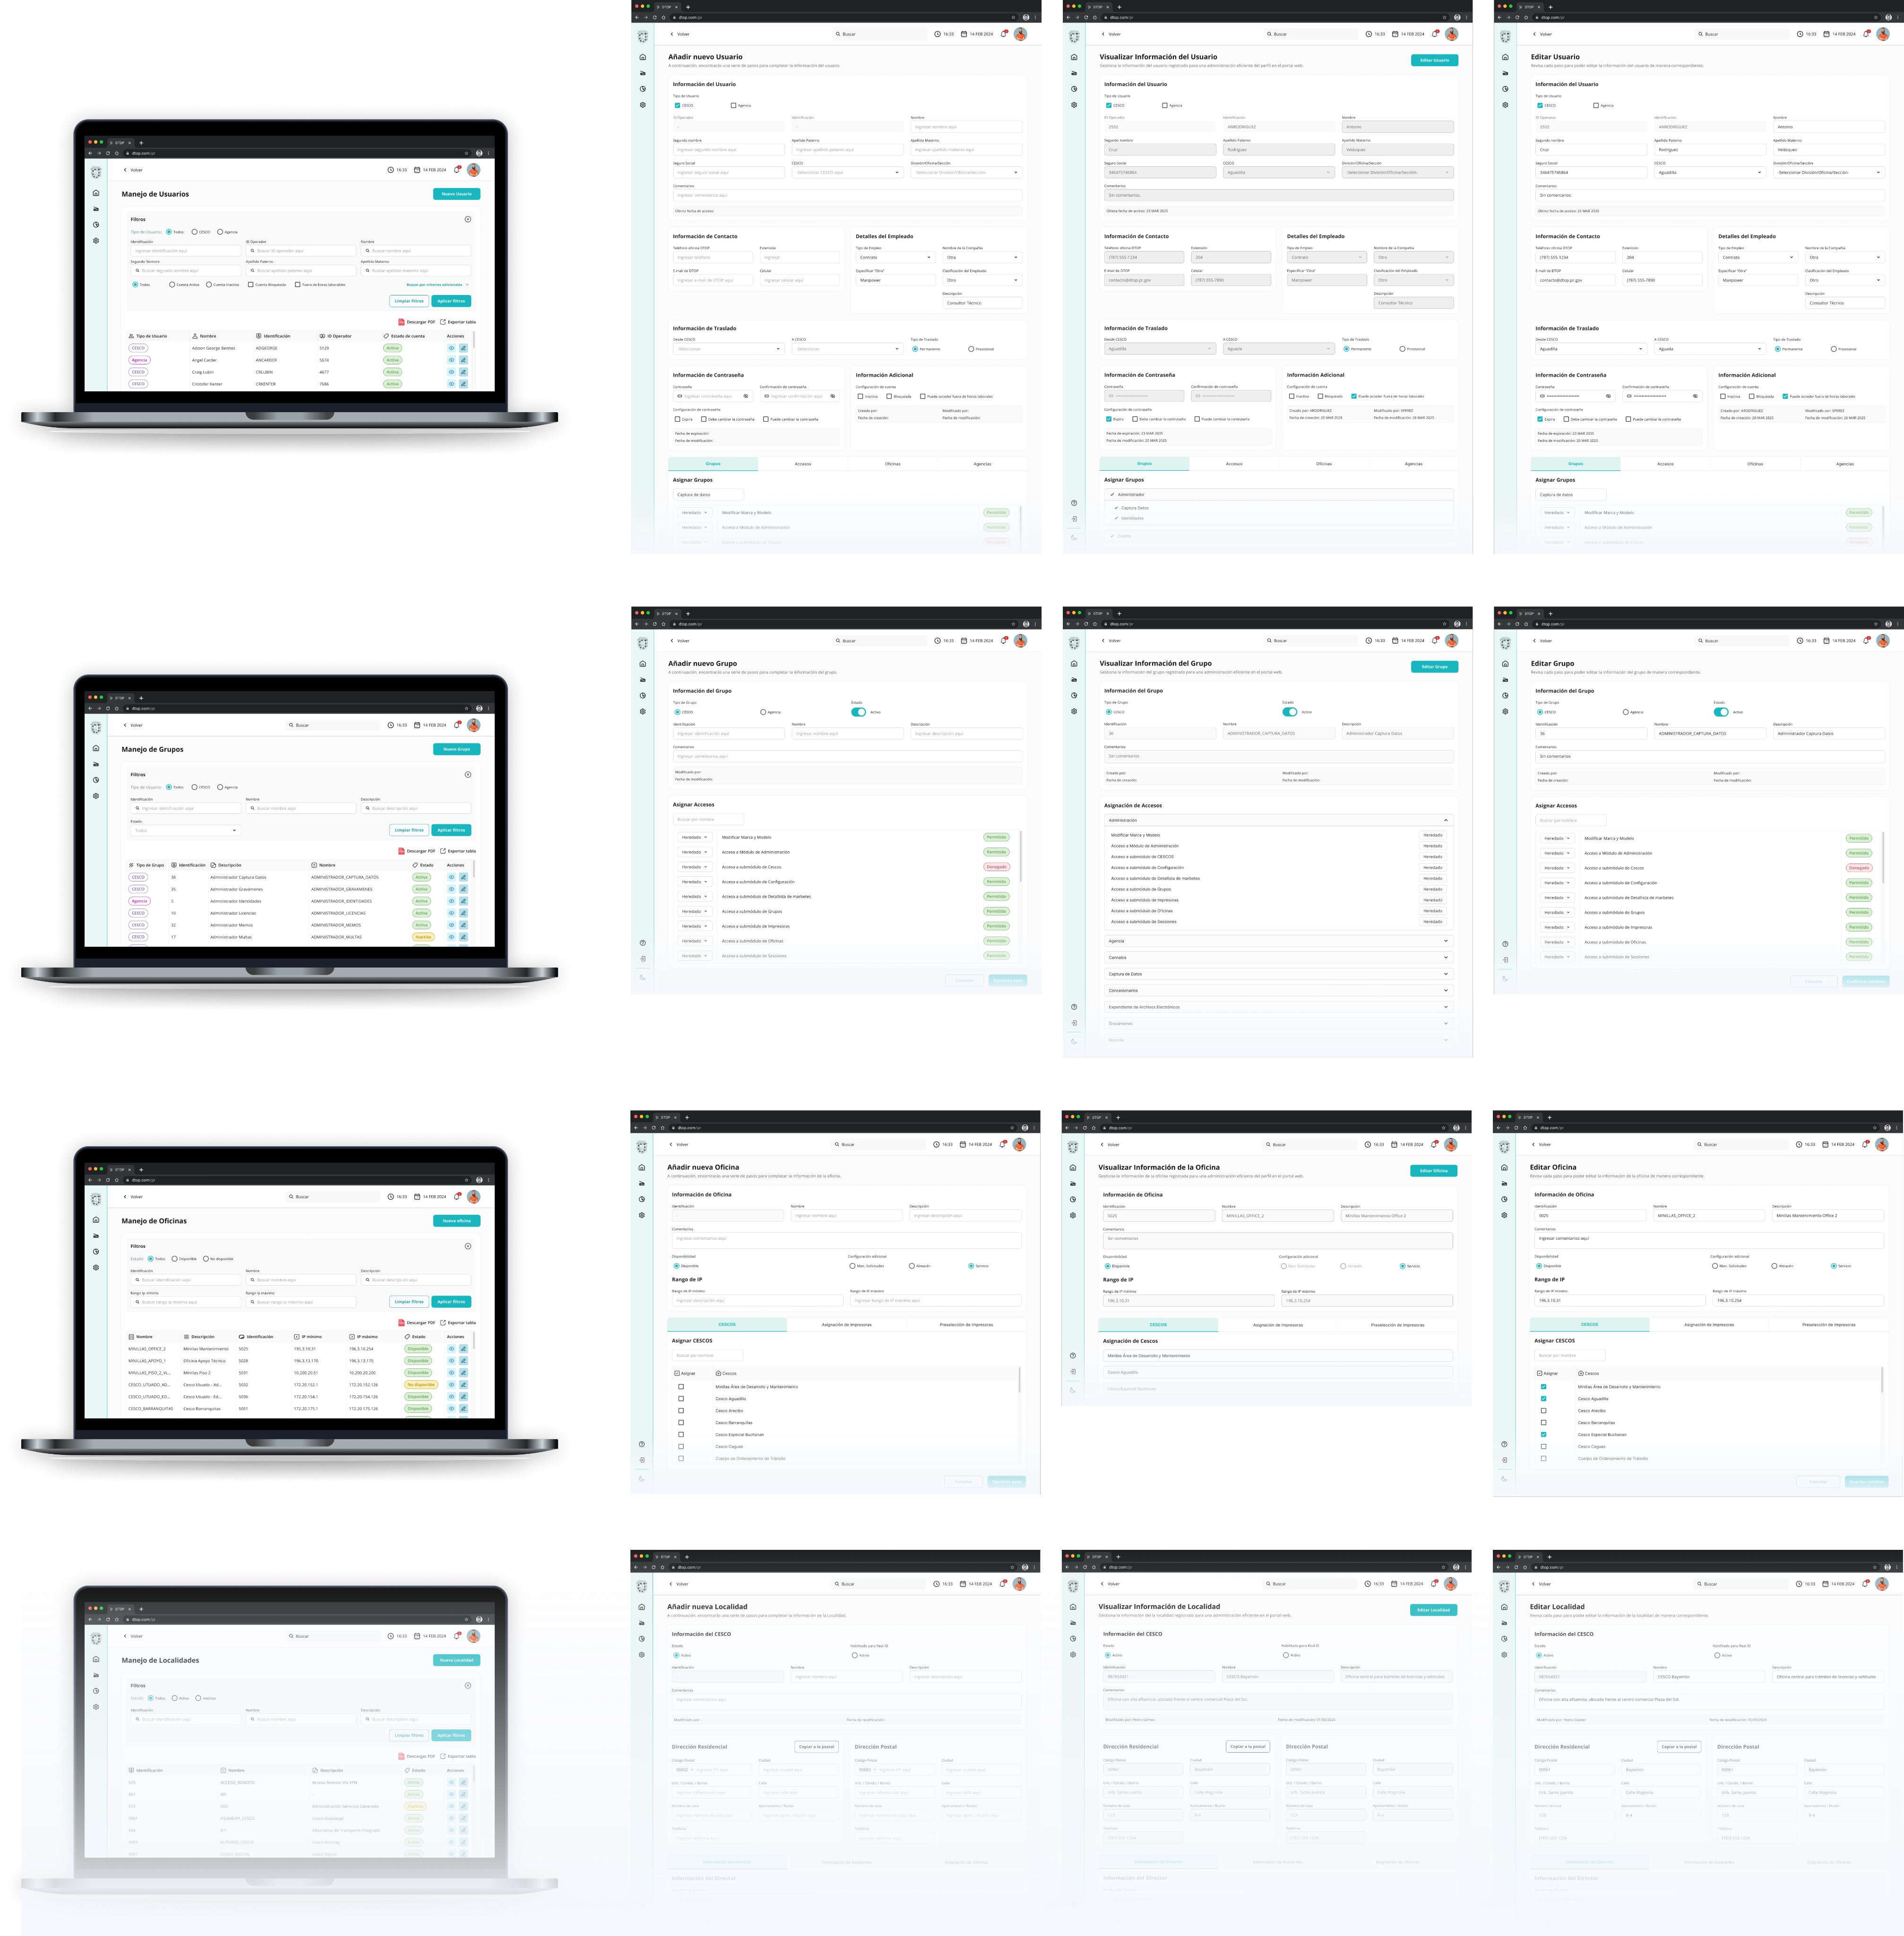Click the help question-mark icon on Visualizar Información del Grupo
The image size is (1904, 1936).
[x=1074, y=1007]
